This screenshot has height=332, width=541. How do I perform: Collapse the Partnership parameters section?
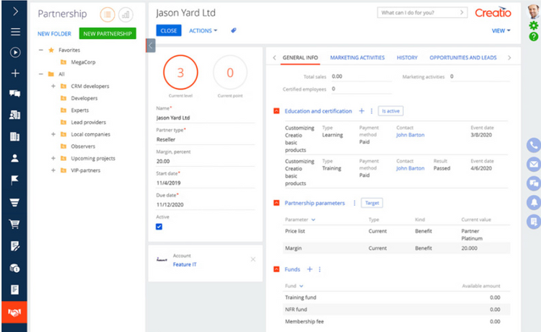(276, 203)
